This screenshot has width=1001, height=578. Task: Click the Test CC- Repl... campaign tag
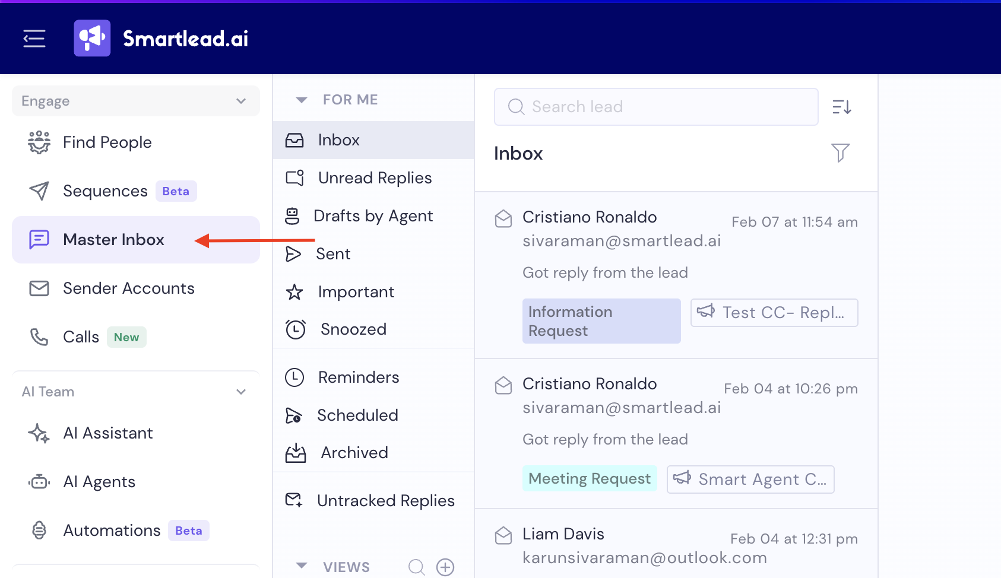pos(774,313)
